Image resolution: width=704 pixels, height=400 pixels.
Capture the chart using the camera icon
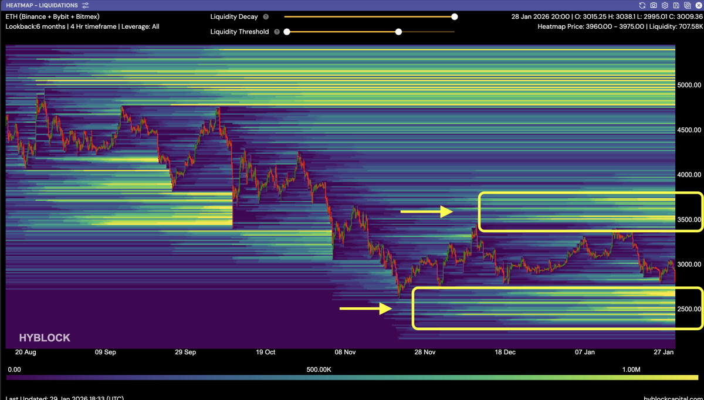pyautogui.click(x=654, y=5)
